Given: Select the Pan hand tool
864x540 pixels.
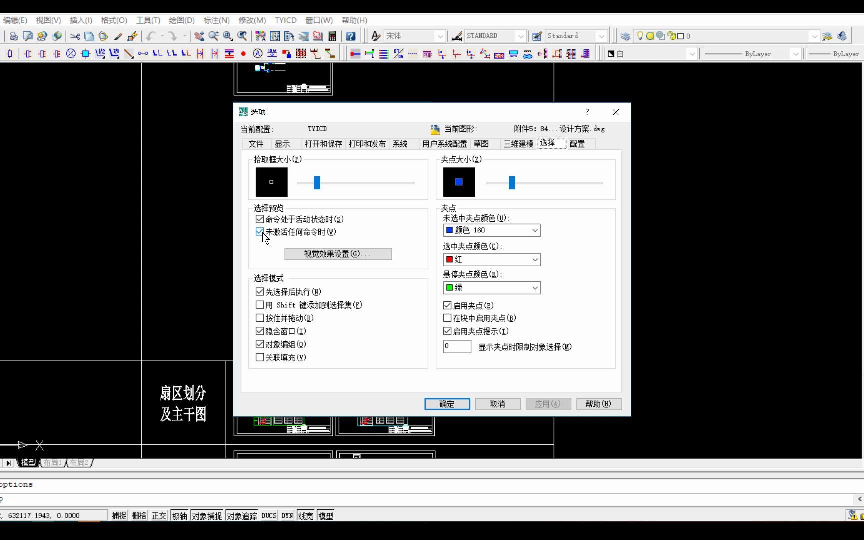Looking at the screenshot, I should tap(199, 36).
